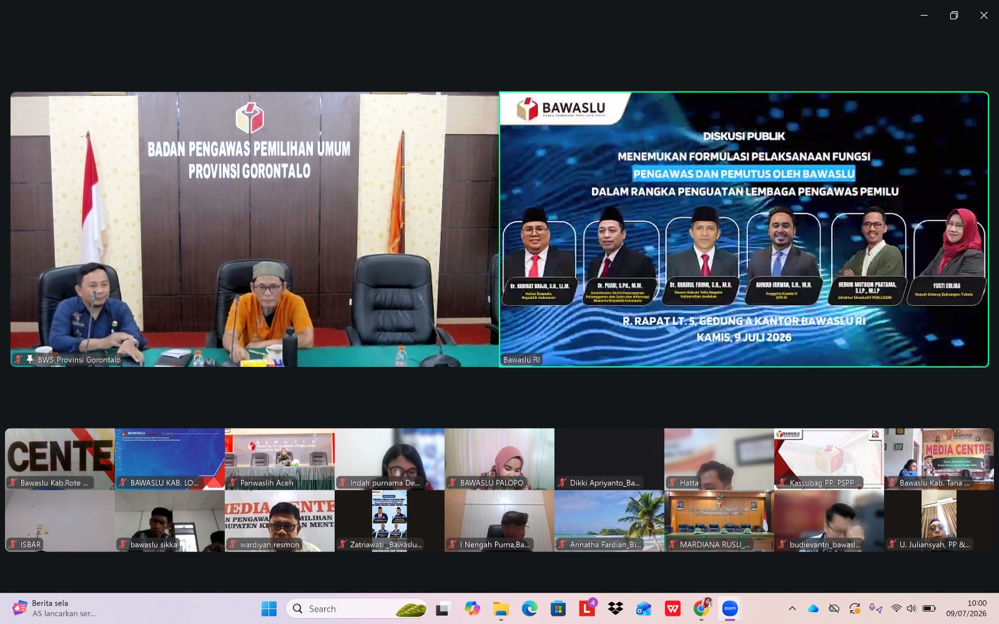The height and width of the screenshot is (624, 999).
Task: Select the wardiyan resmon participant tile
Action: (x=280, y=520)
